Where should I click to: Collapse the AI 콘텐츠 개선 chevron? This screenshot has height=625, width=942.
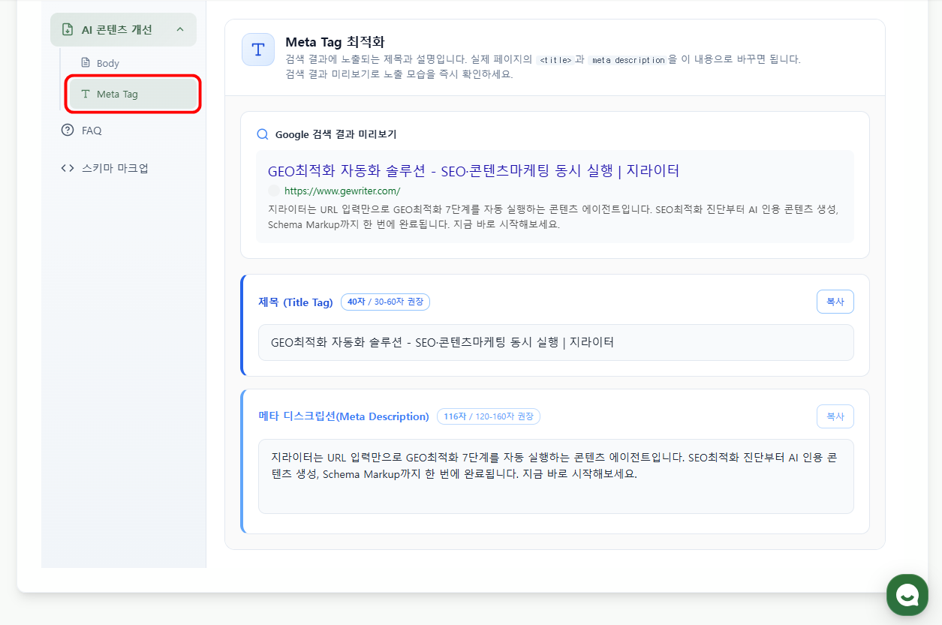(179, 29)
